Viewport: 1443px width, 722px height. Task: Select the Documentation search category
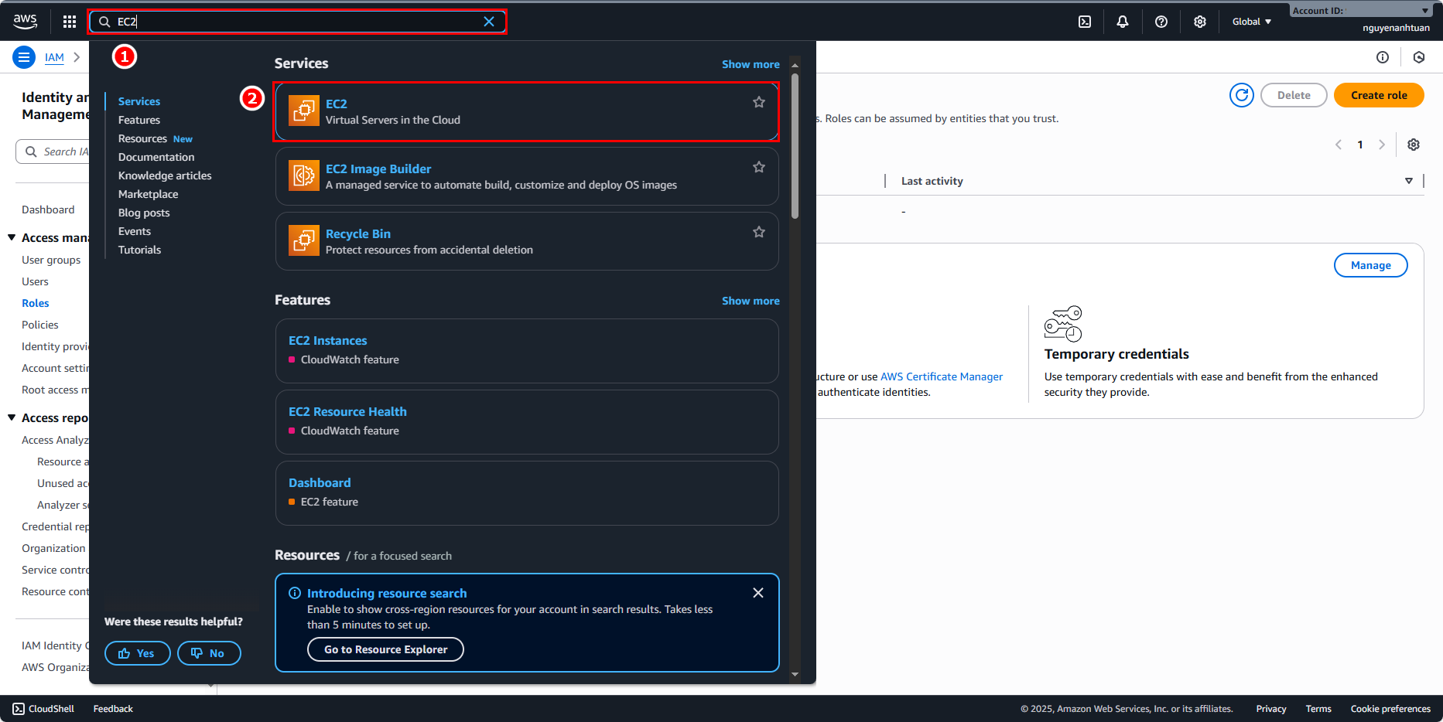[x=156, y=157]
